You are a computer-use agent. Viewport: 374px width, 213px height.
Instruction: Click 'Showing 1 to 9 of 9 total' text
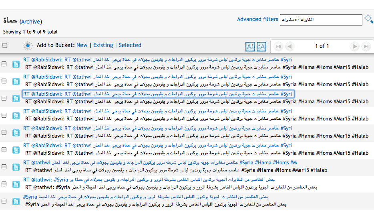pyautogui.click(x=30, y=32)
